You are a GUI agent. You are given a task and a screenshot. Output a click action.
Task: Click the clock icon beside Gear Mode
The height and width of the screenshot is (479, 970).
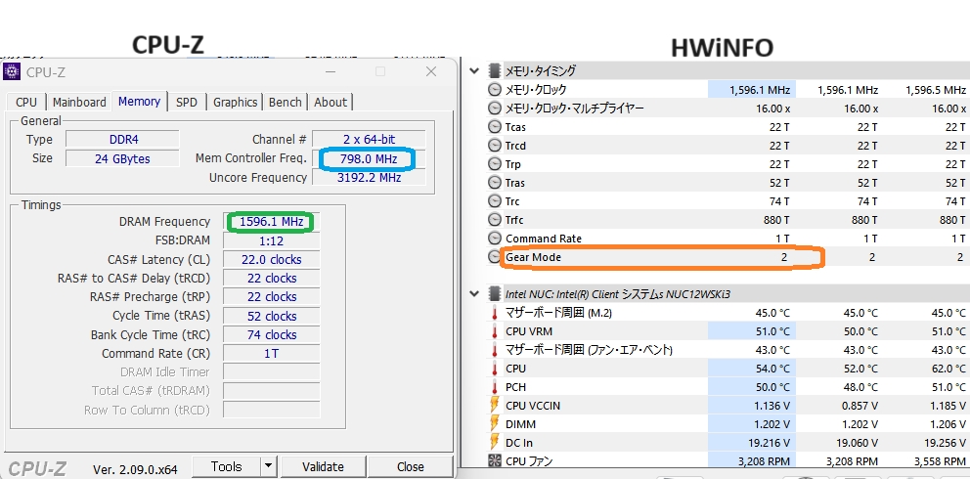[495, 257]
